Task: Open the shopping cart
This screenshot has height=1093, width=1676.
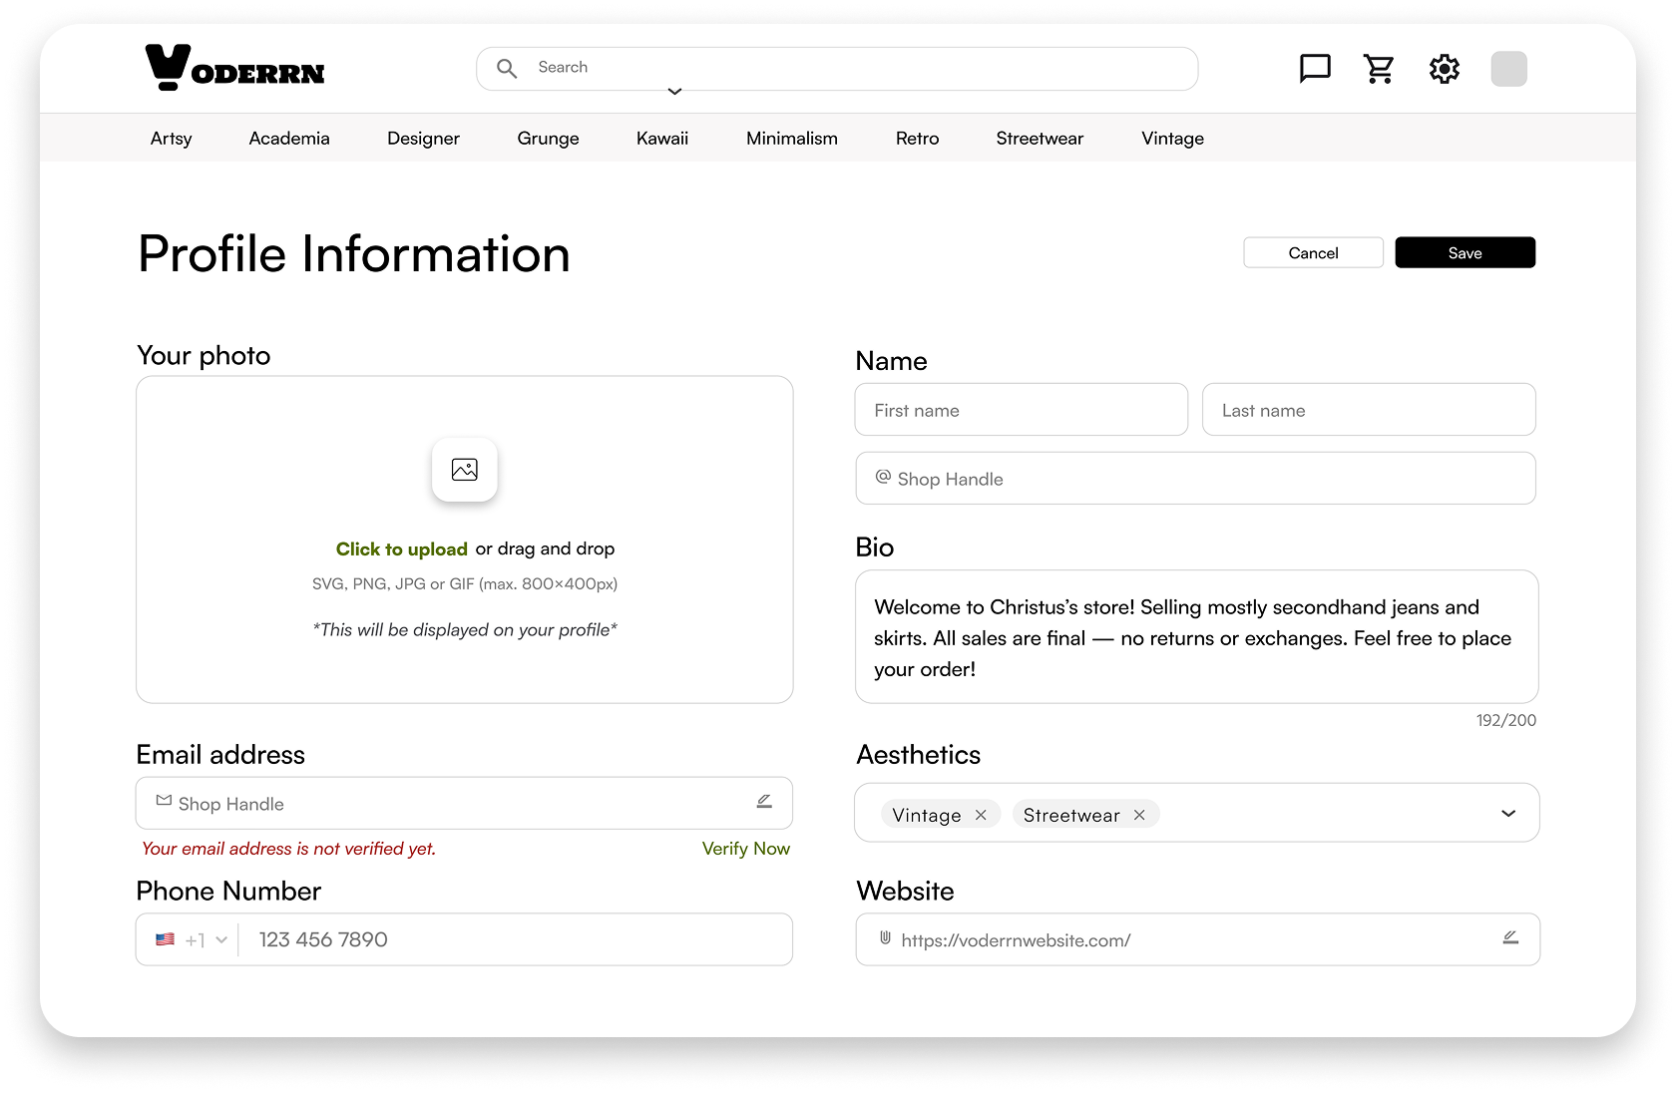Action: [1379, 69]
